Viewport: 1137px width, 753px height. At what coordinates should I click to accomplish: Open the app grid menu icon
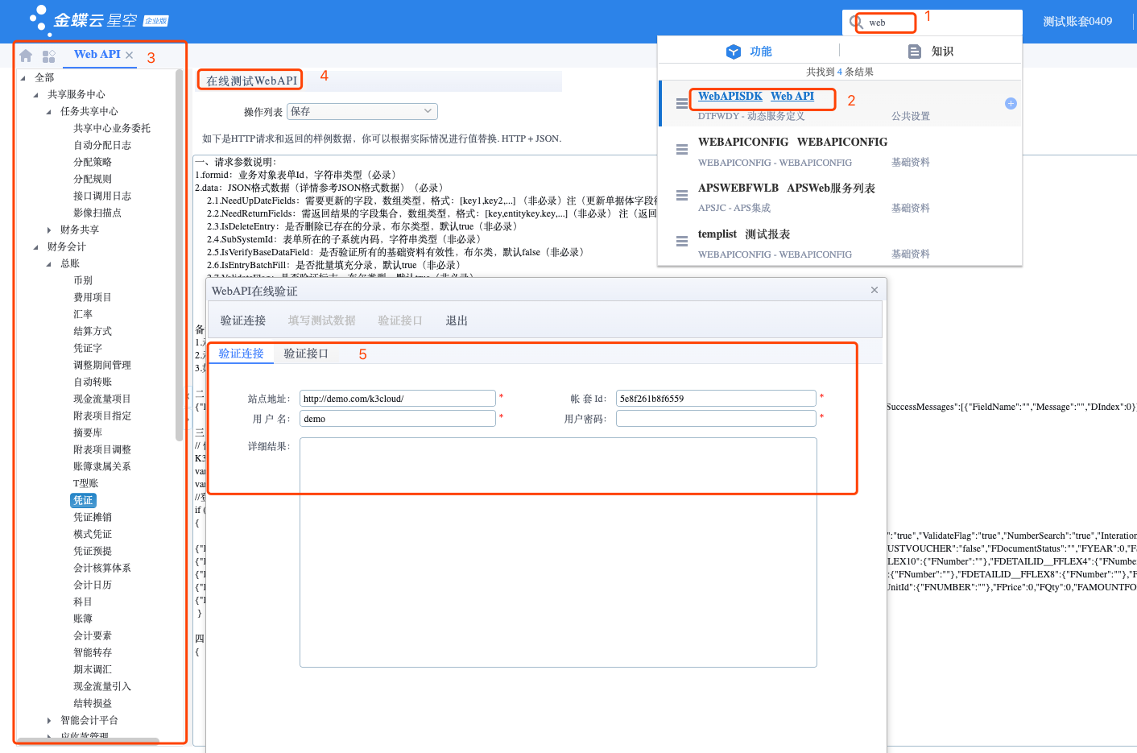pos(48,56)
